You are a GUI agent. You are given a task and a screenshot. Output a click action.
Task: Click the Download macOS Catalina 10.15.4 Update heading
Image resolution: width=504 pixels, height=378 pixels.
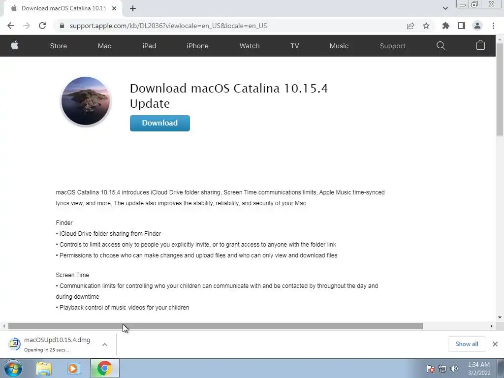pyautogui.click(x=228, y=96)
